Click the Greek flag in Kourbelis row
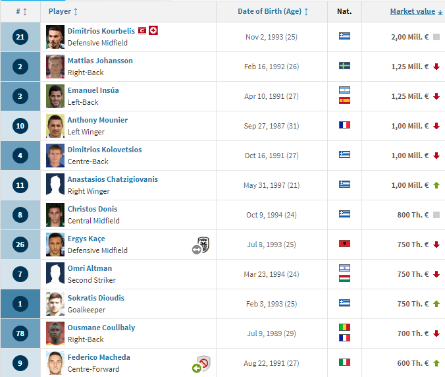Screen dimensions: 445x377 [x=344, y=36]
